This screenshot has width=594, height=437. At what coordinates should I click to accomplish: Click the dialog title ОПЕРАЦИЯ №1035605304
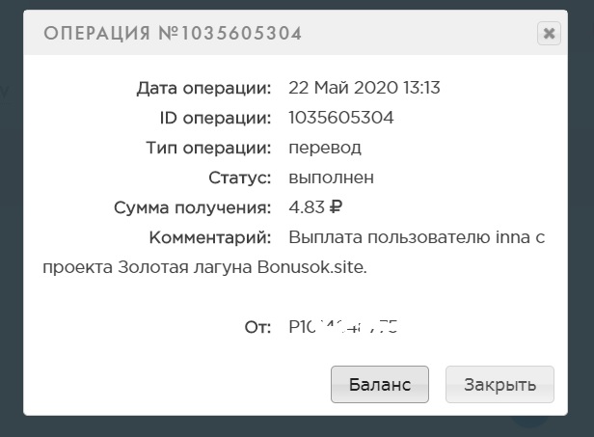[173, 34]
